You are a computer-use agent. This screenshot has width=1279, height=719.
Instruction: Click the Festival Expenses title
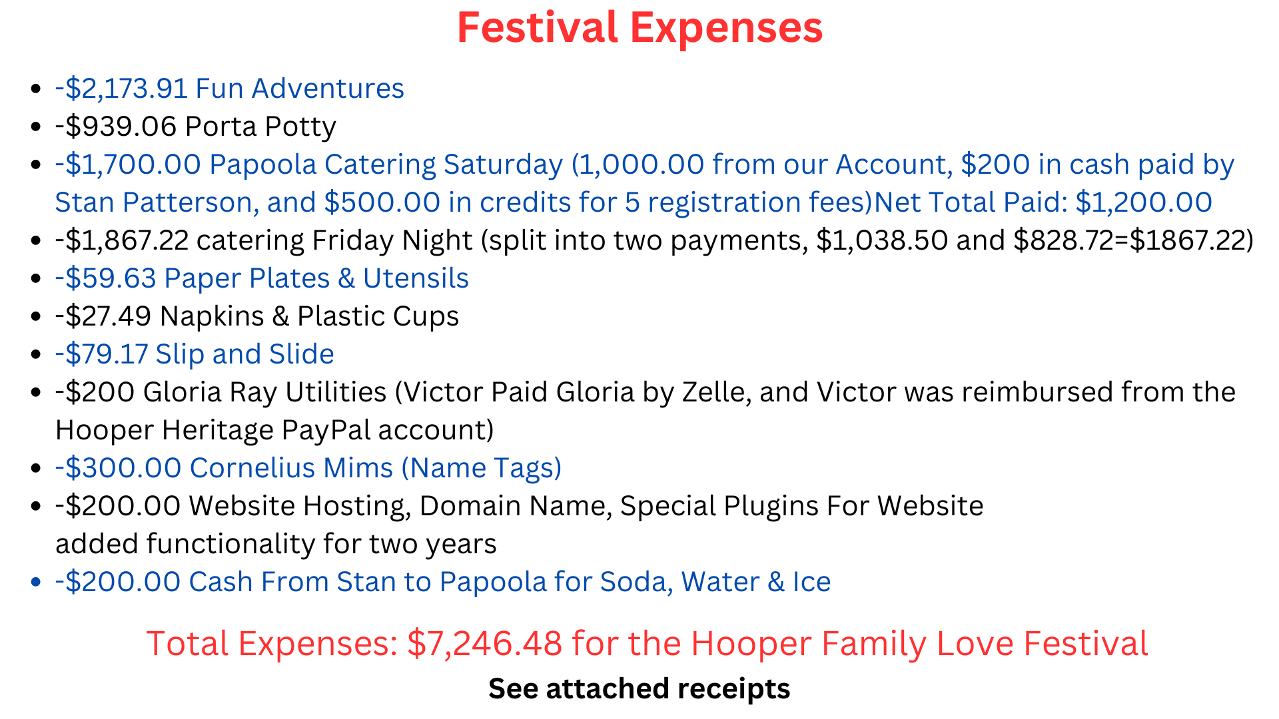[639, 28]
